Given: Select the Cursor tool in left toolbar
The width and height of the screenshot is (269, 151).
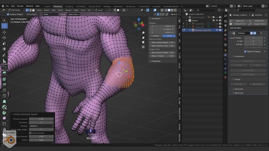Looking at the screenshot, I should pos(5,26).
